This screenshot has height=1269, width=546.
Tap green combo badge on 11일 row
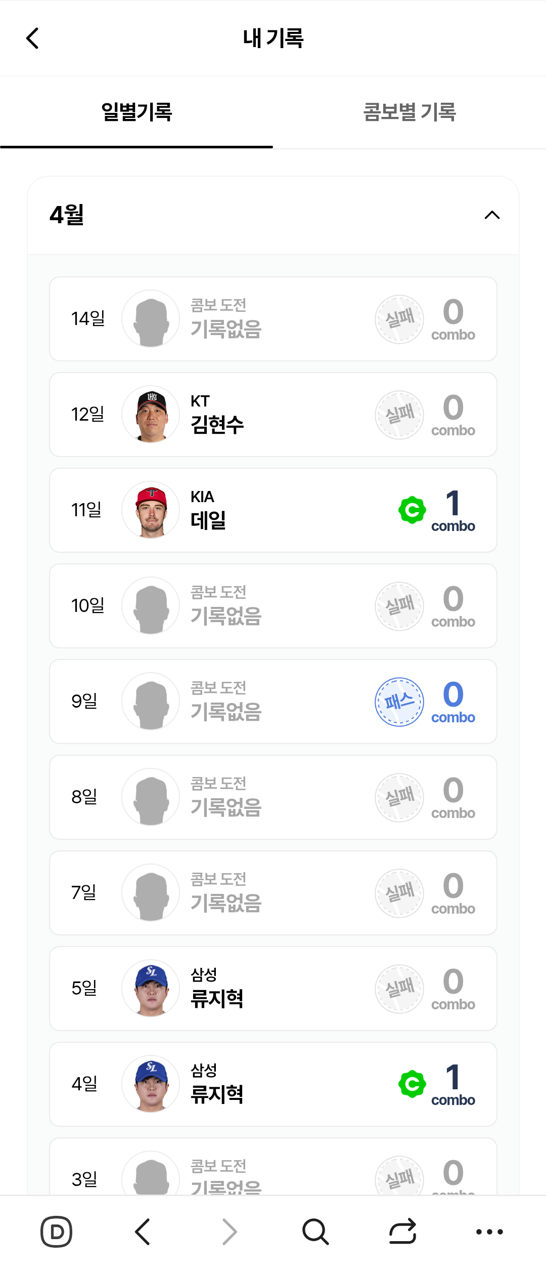click(x=412, y=510)
